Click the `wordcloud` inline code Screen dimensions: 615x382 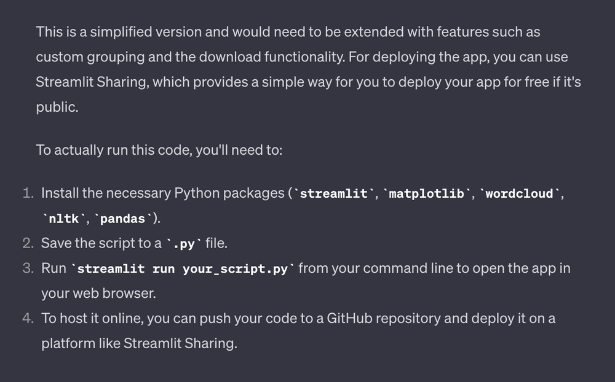click(519, 193)
